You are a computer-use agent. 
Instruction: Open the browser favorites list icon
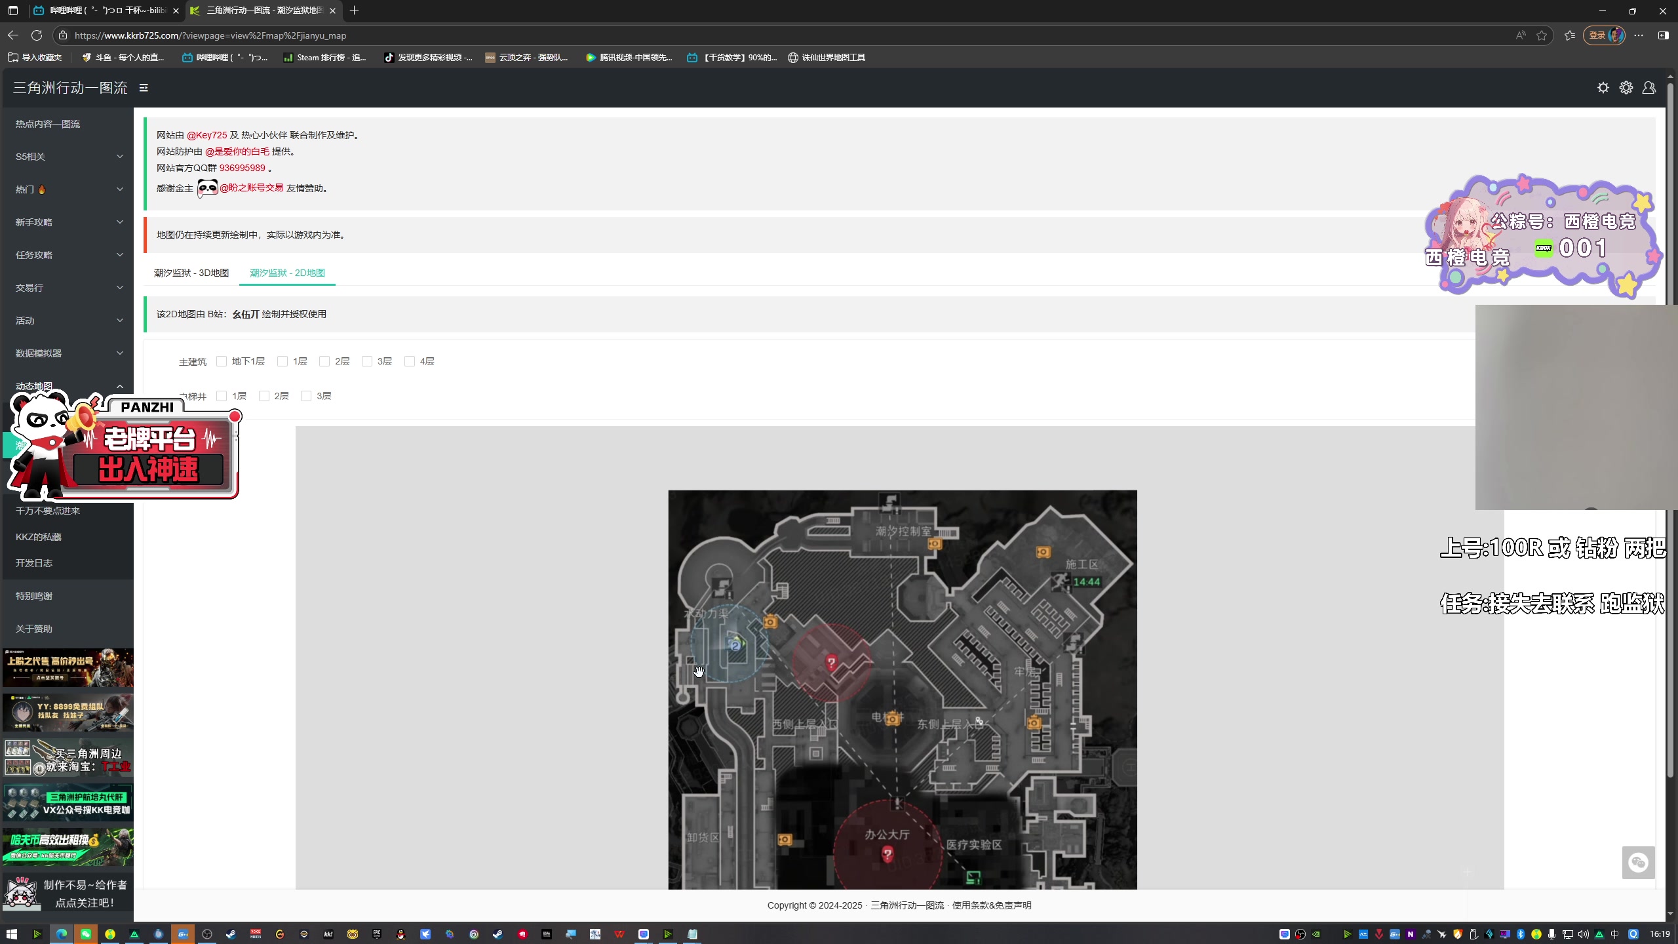coord(1569,35)
